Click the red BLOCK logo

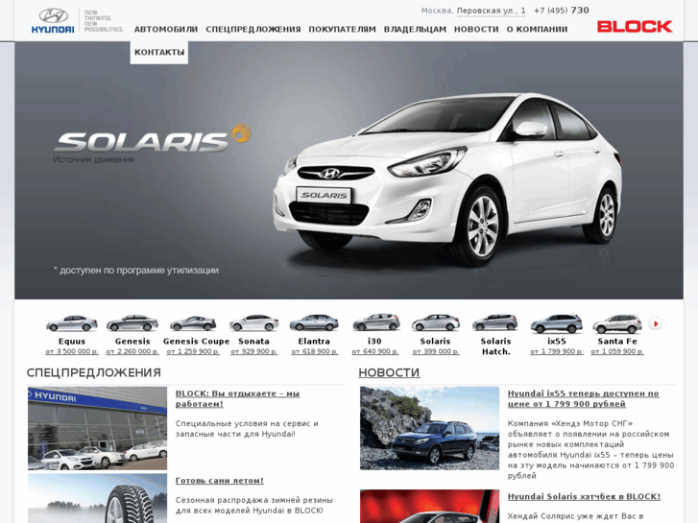[x=635, y=26]
